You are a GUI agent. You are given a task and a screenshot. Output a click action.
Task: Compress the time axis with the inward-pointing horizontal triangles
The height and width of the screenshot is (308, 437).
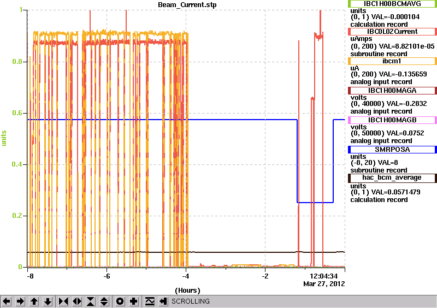(63, 301)
